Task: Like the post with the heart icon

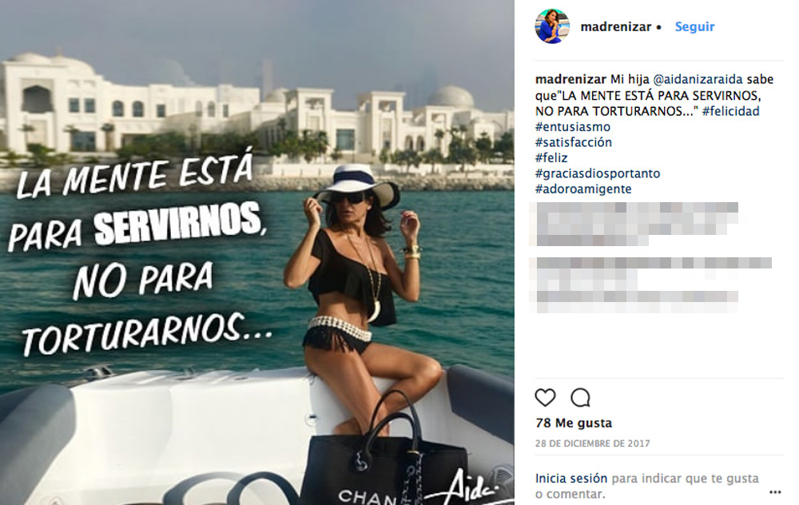Action: [x=545, y=397]
